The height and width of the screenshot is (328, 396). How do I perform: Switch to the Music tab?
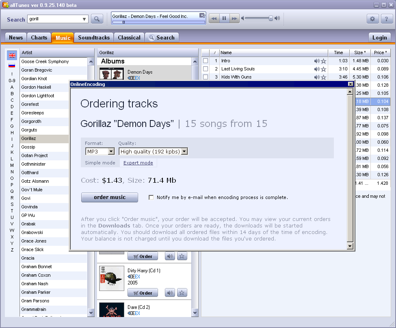63,38
